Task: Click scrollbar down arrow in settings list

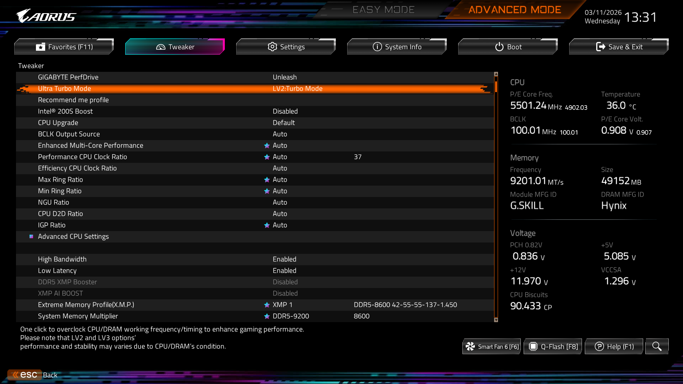Action: (496, 320)
